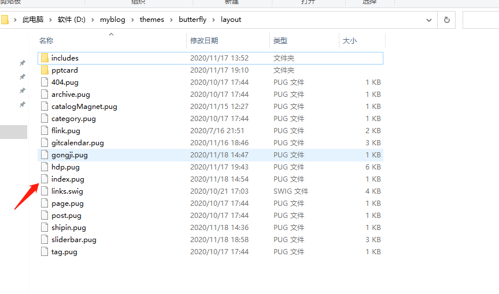This screenshot has width=499, height=294.
Task: Click the 6 KB size of hdp.pug
Action: (373, 167)
